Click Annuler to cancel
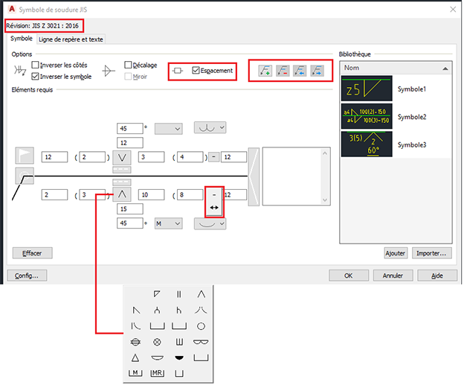The width and height of the screenshot is (464, 385). 393,276
